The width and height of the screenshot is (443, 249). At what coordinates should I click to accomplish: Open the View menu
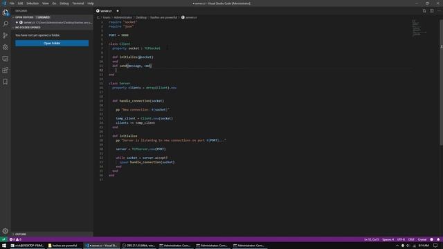click(x=46, y=3)
